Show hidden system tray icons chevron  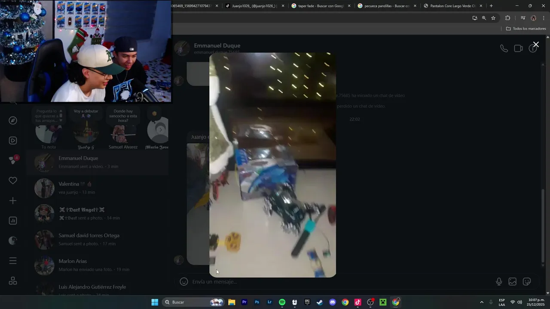482,302
